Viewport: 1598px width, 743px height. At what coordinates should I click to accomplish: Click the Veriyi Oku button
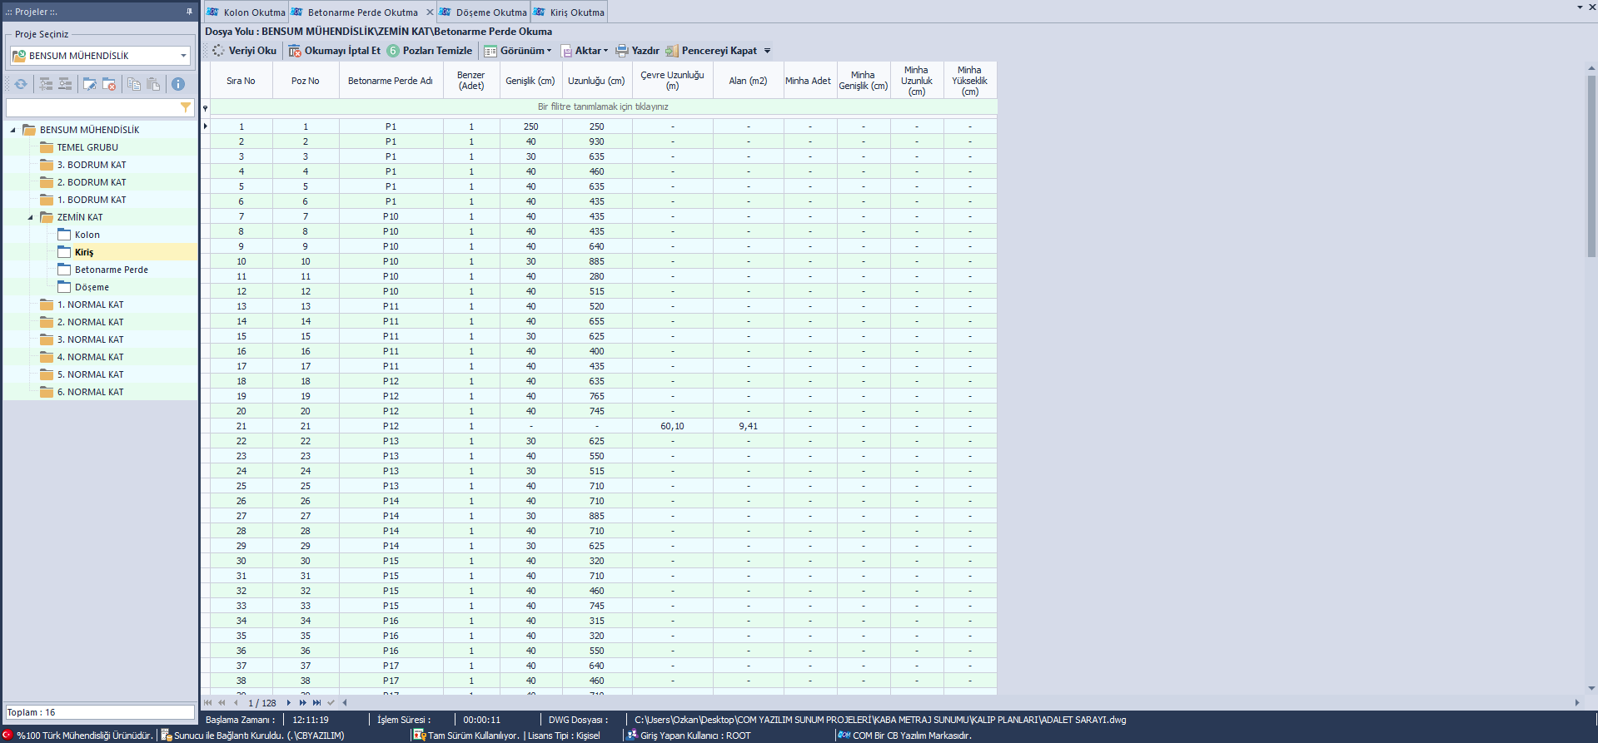244,51
